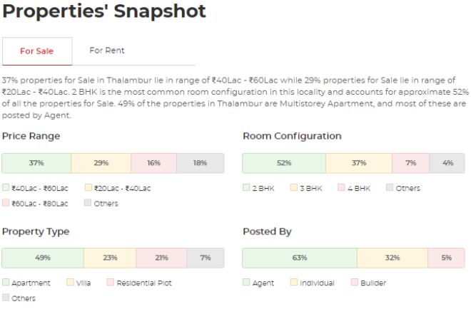This screenshot has width=471, height=309.
Task: Click the pink 4 BHK legend swatch
Action: click(341, 188)
